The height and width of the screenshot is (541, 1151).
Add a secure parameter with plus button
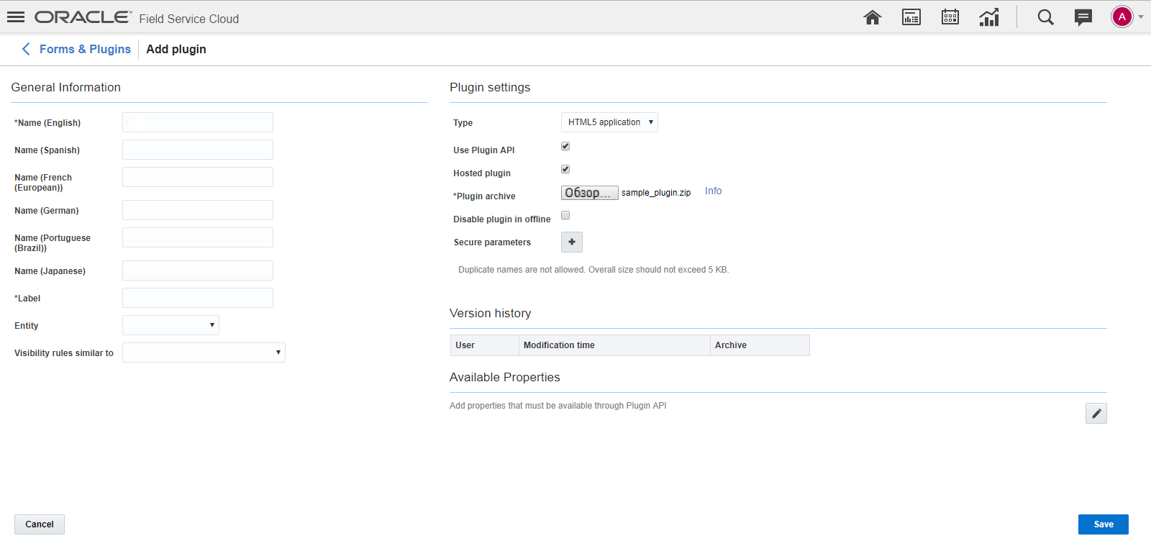572,242
